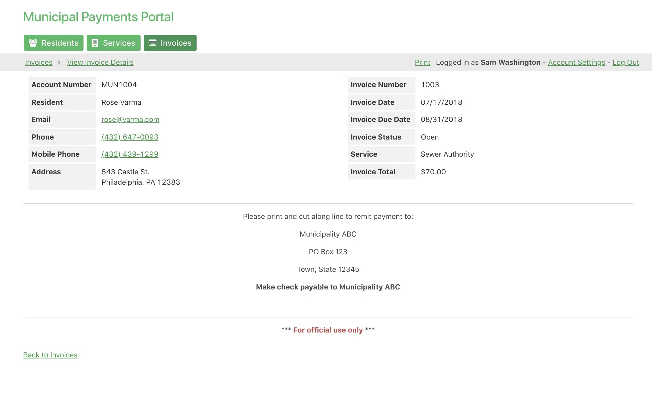Screen dimensions: 652x415
Task: Call mobile number (432) 439-1299
Action: coord(130,154)
